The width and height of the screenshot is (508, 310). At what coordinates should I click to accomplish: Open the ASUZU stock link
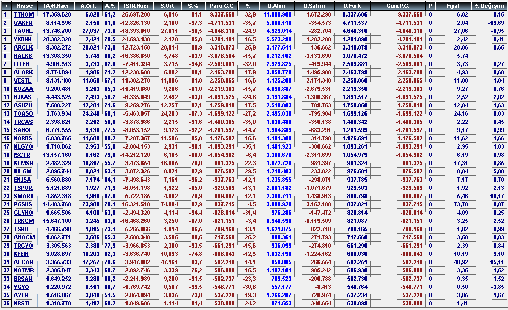pos(23,106)
